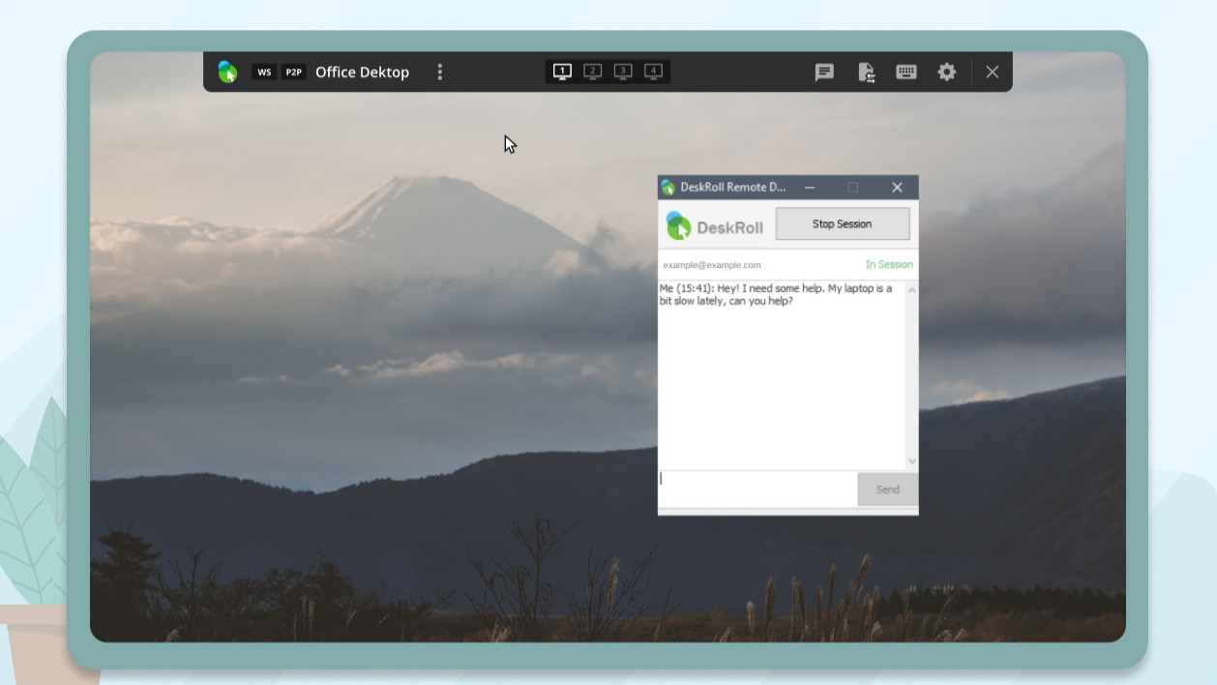Switch to monitor 1
The height and width of the screenshot is (685, 1217).
click(x=562, y=72)
